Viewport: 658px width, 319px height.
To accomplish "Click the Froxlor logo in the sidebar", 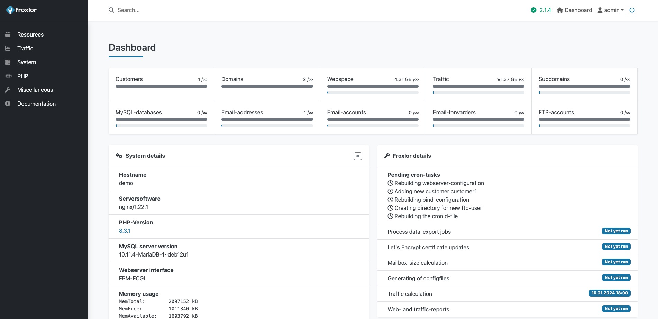I will (x=21, y=10).
